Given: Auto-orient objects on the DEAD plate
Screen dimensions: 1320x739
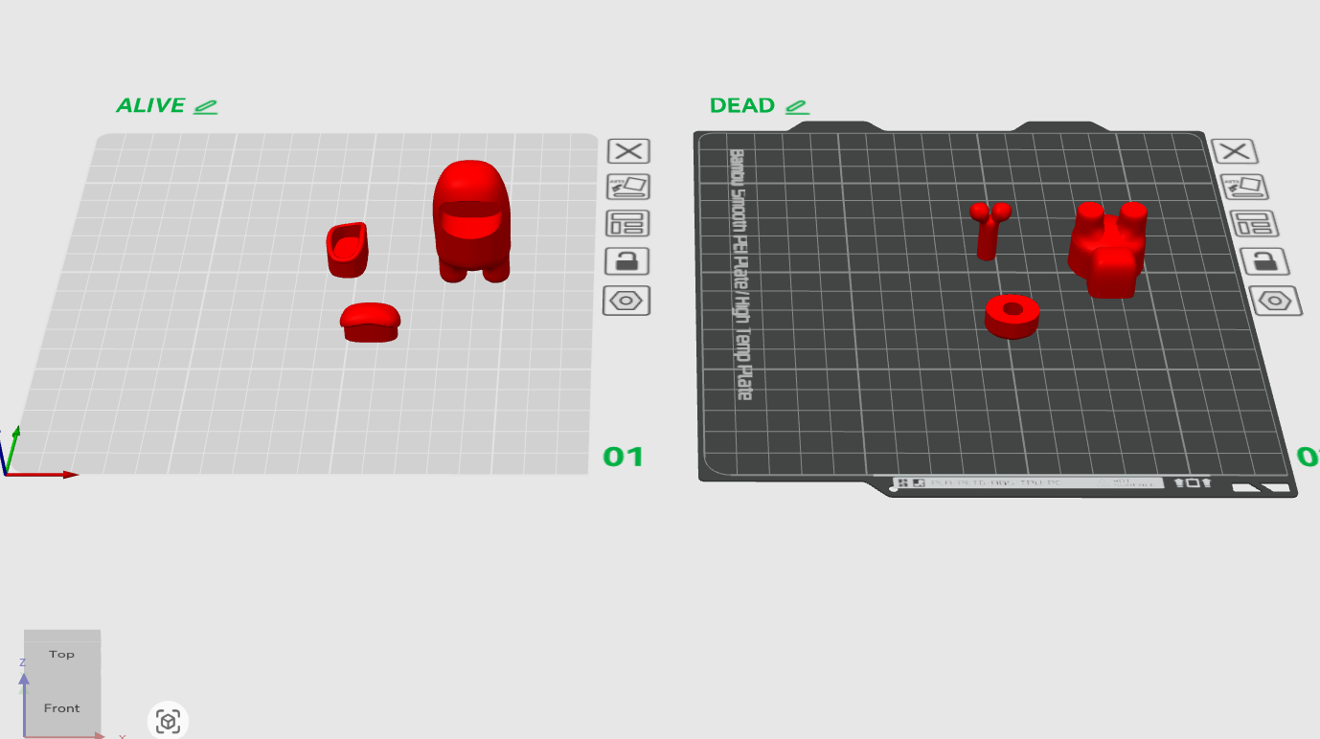Looking at the screenshot, I should [1242, 187].
